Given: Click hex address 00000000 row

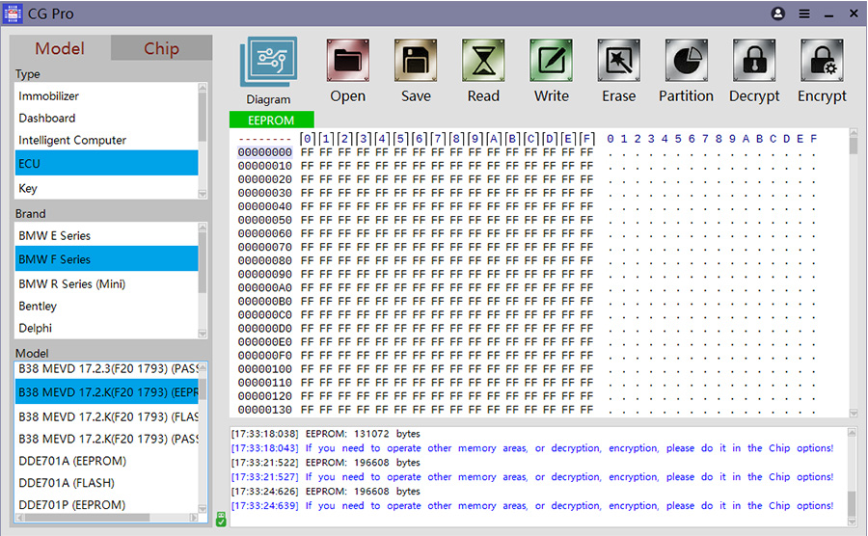Looking at the screenshot, I should point(264,152).
